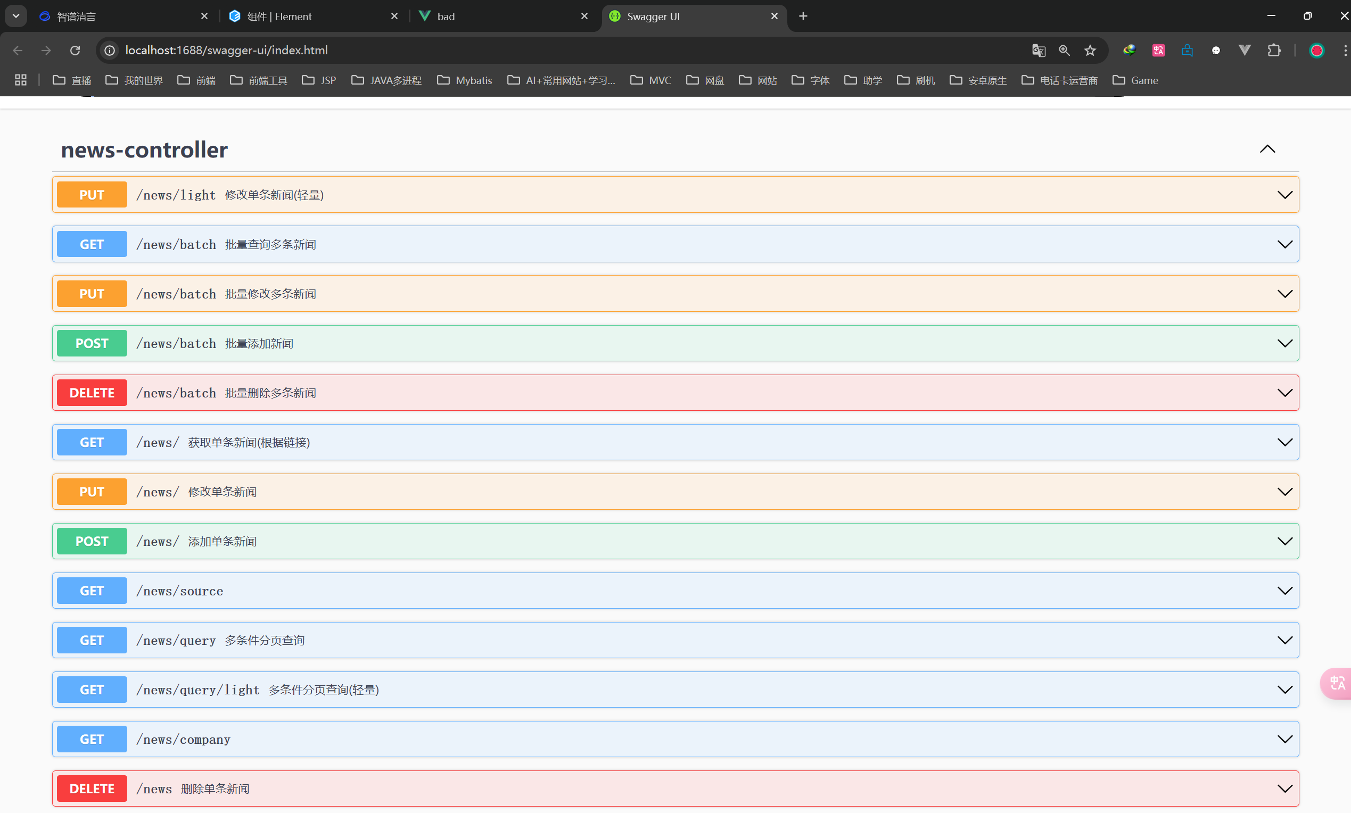Image resolution: width=1351 pixels, height=813 pixels.
Task: Go back to previous page
Action: coord(18,51)
